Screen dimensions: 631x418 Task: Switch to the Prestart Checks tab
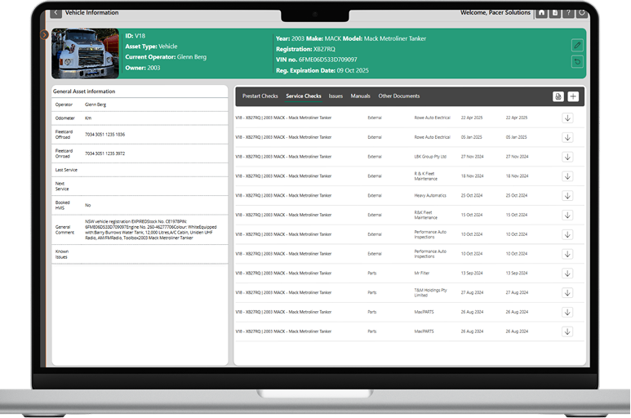coord(260,96)
